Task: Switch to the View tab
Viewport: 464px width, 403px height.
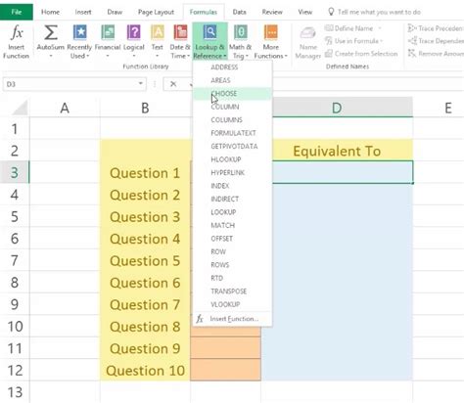Action: [305, 12]
